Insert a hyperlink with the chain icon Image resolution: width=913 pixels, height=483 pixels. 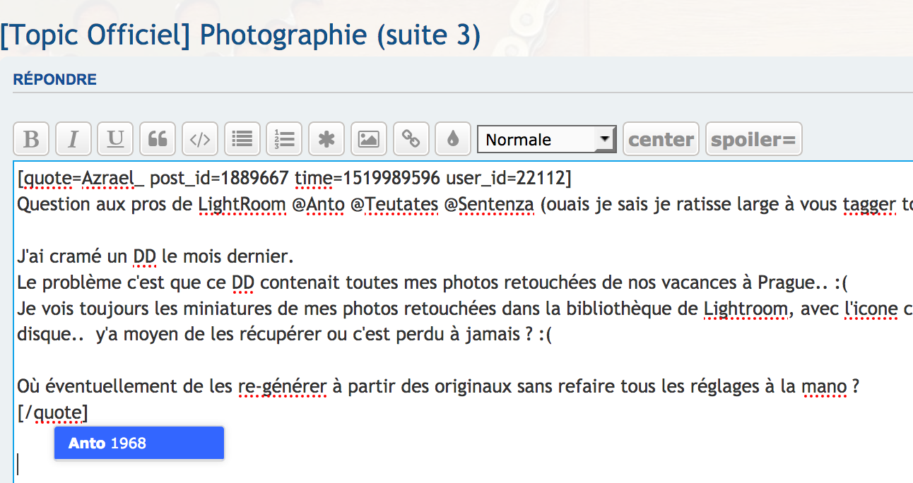pyautogui.click(x=411, y=139)
